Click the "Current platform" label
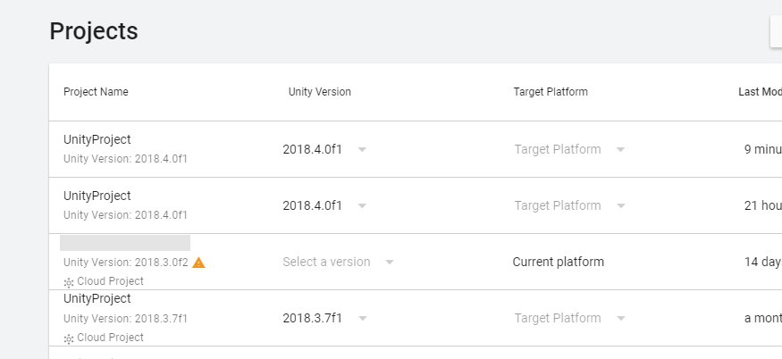The height and width of the screenshot is (359, 782). pos(558,262)
